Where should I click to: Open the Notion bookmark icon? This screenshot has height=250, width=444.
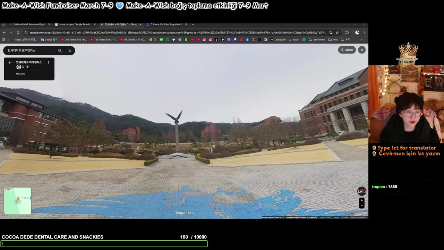point(266,40)
